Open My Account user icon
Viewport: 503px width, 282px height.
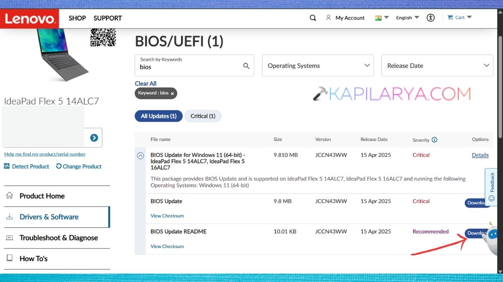point(329,18)
